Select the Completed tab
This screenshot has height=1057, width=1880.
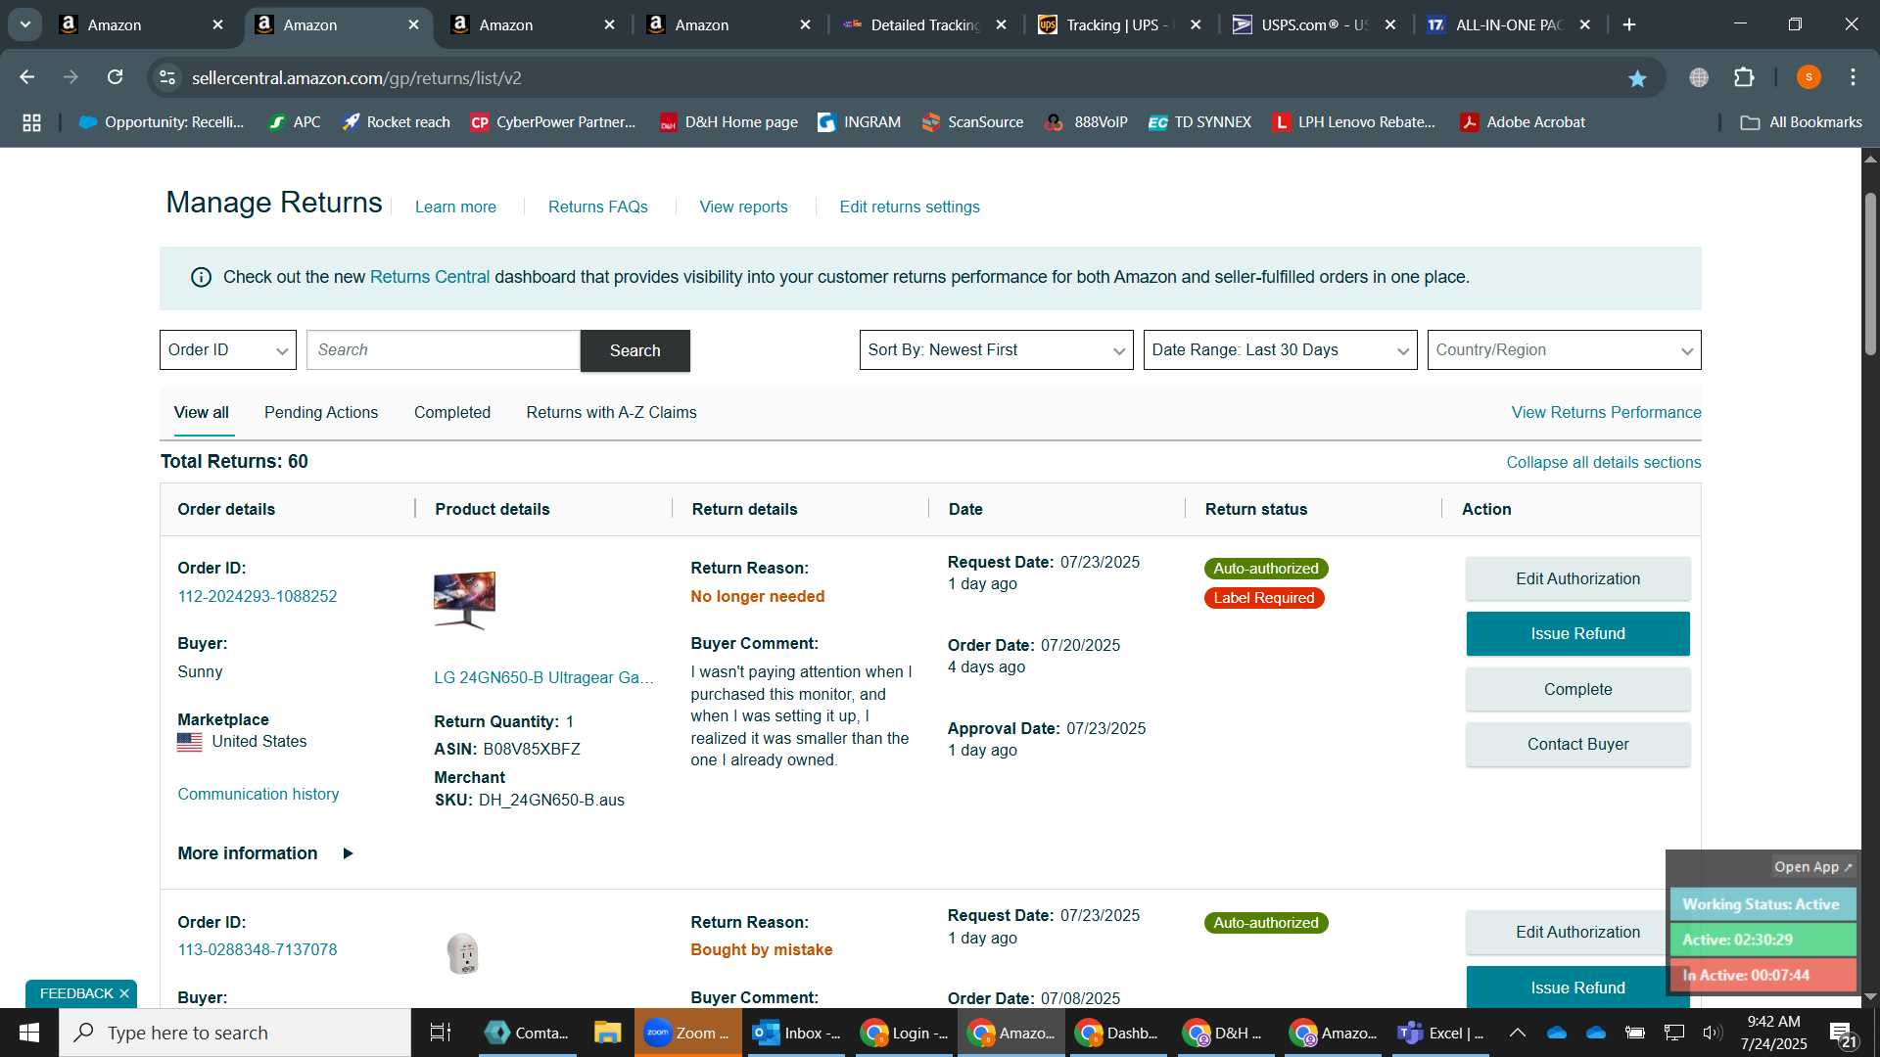point(452,412)
